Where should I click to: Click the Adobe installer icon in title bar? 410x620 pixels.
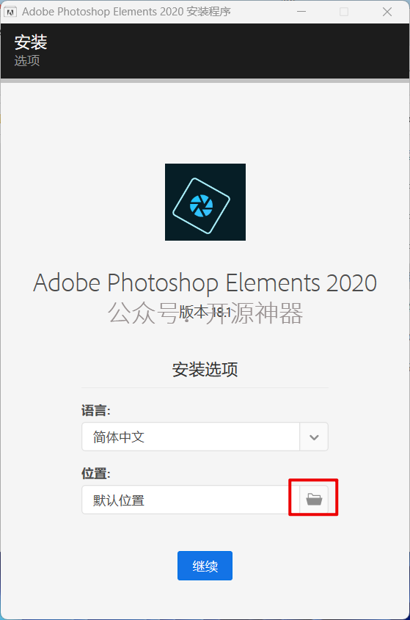[10, 12]
